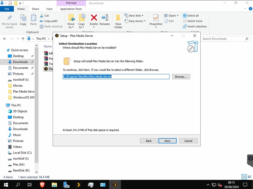The image size is (253, 189).
Task: Open File Explorer from the taskbar
Action: 54,185
